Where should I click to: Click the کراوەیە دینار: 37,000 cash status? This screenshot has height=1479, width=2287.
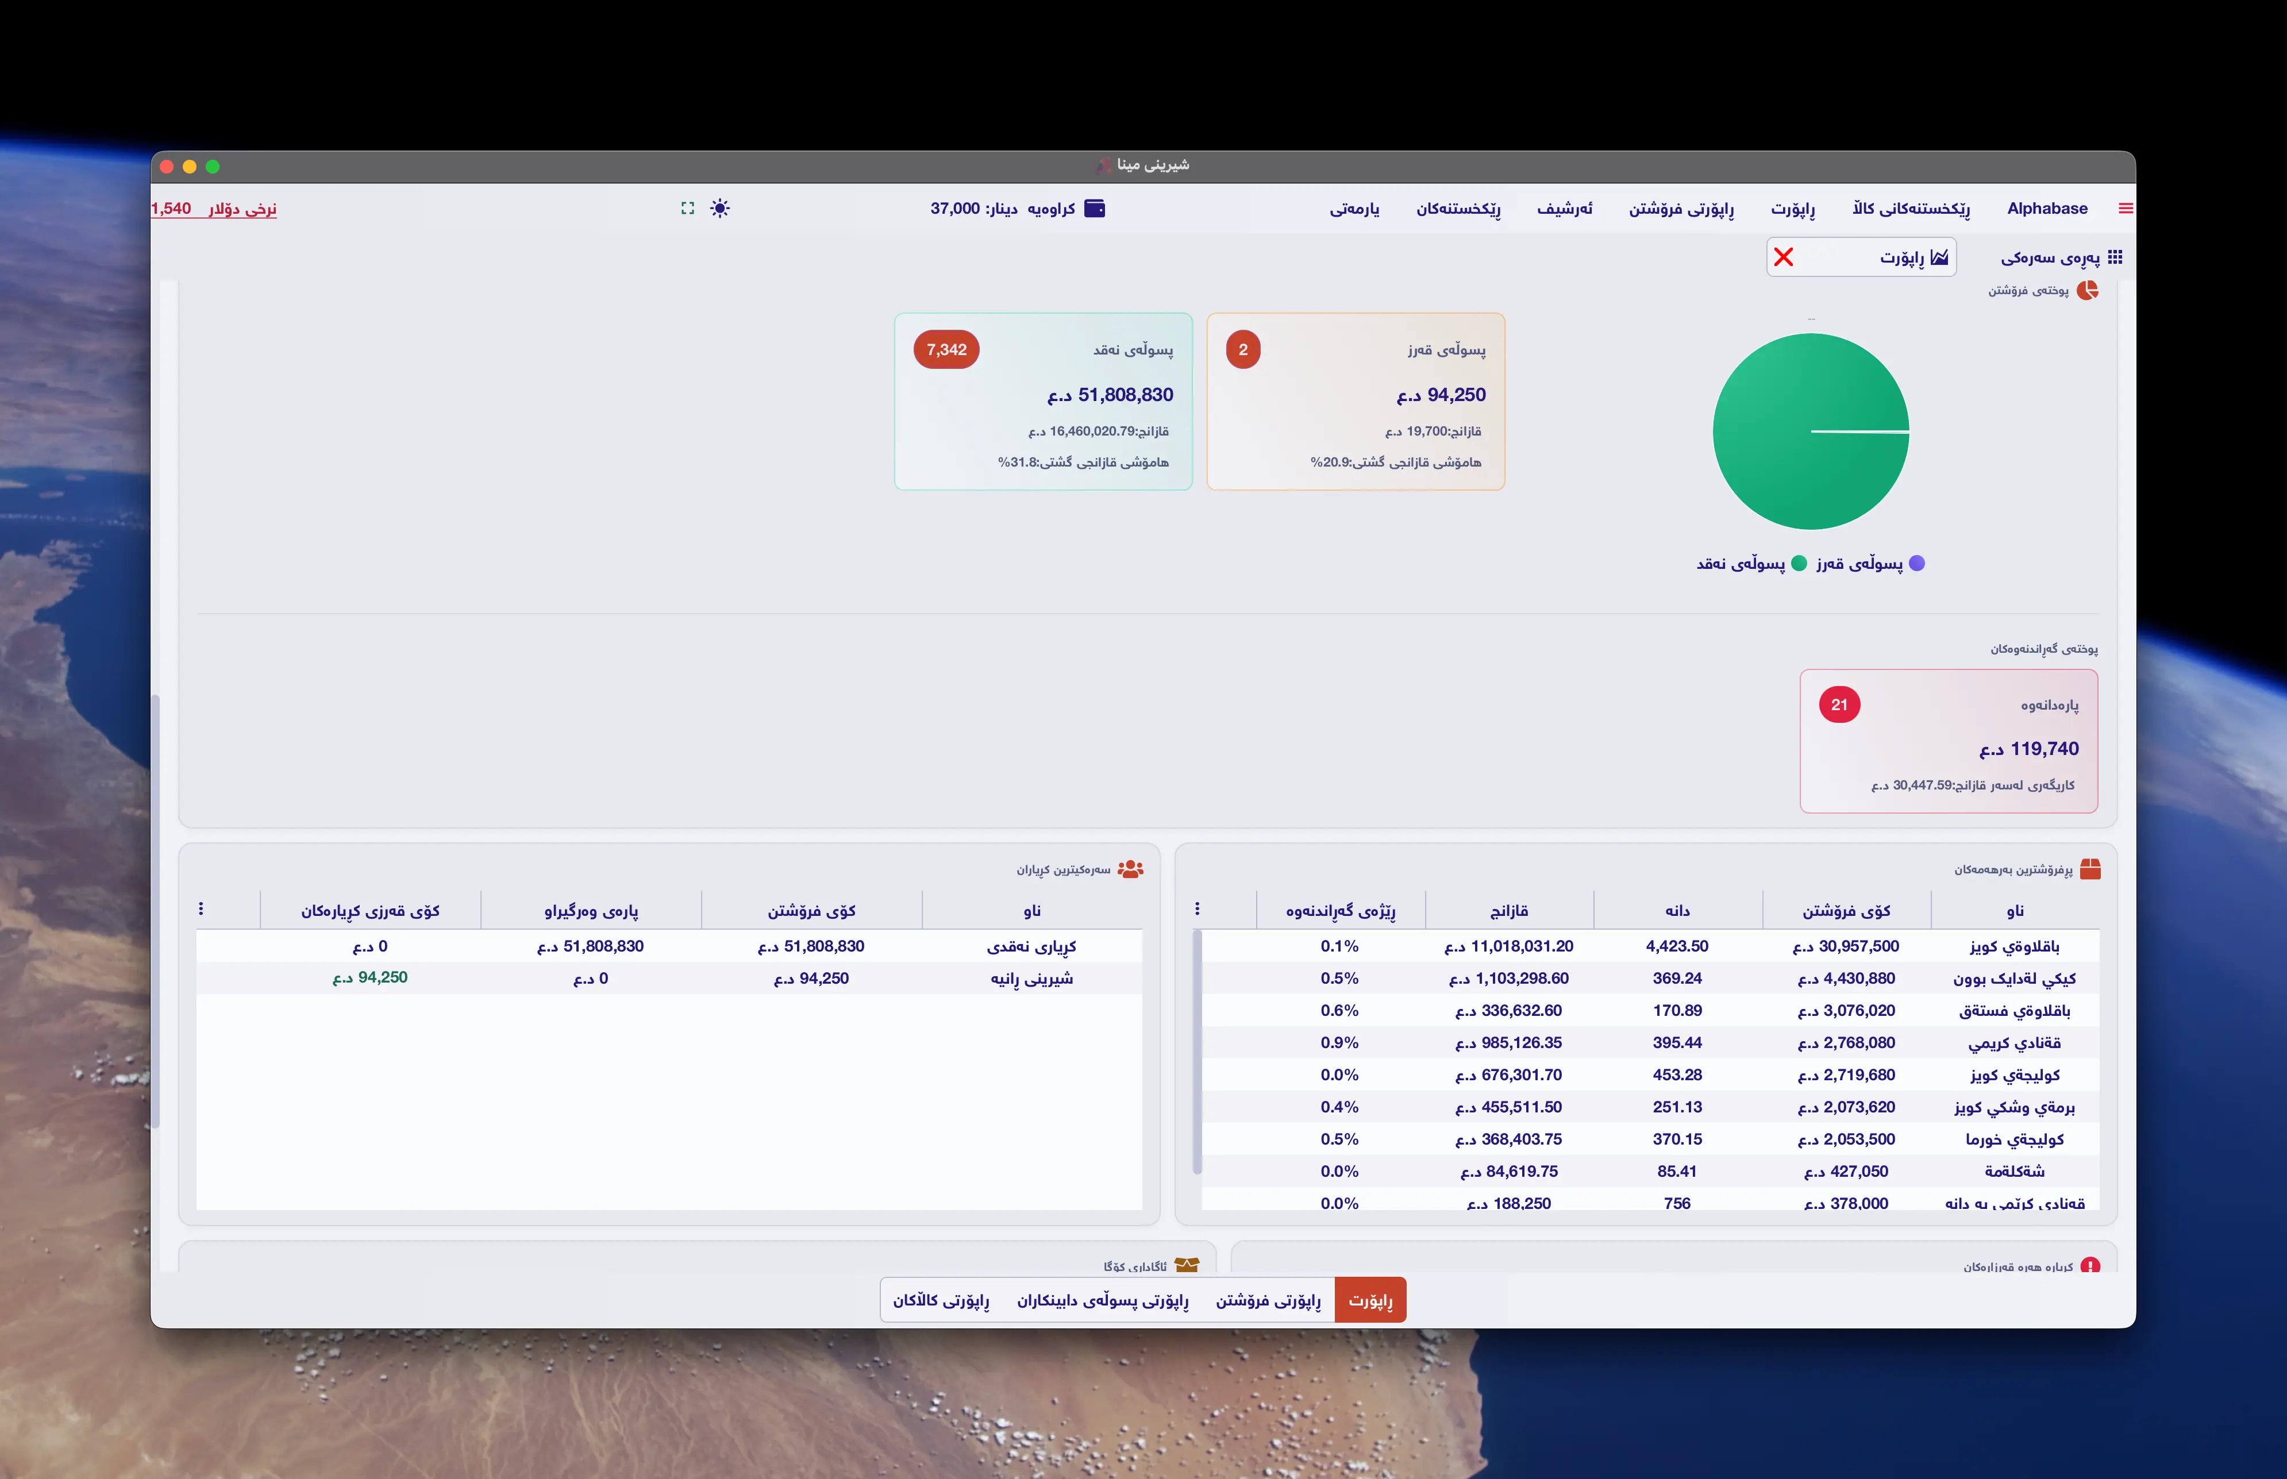click(1017, 209)
